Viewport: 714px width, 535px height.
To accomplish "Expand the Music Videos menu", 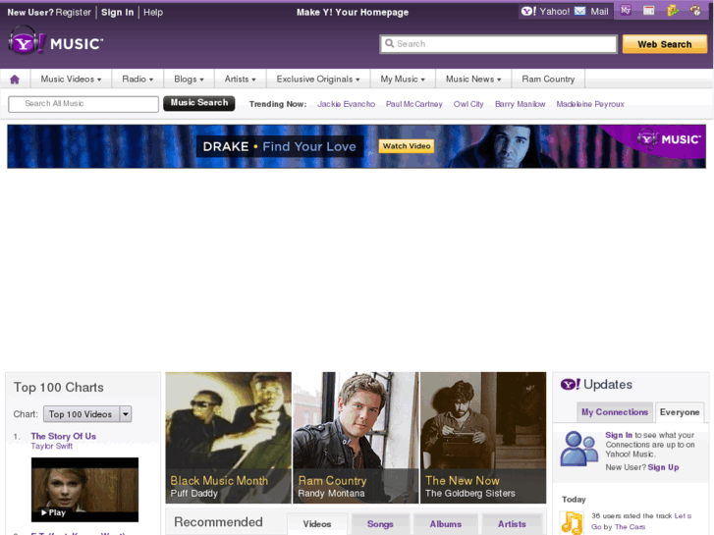I will (x=71, y=80).
